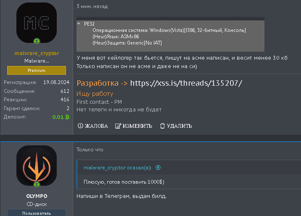Click the report (ЖАЛОБА) info icon
The height and width of the screenshot is (216, 301).
coord(80,126)
